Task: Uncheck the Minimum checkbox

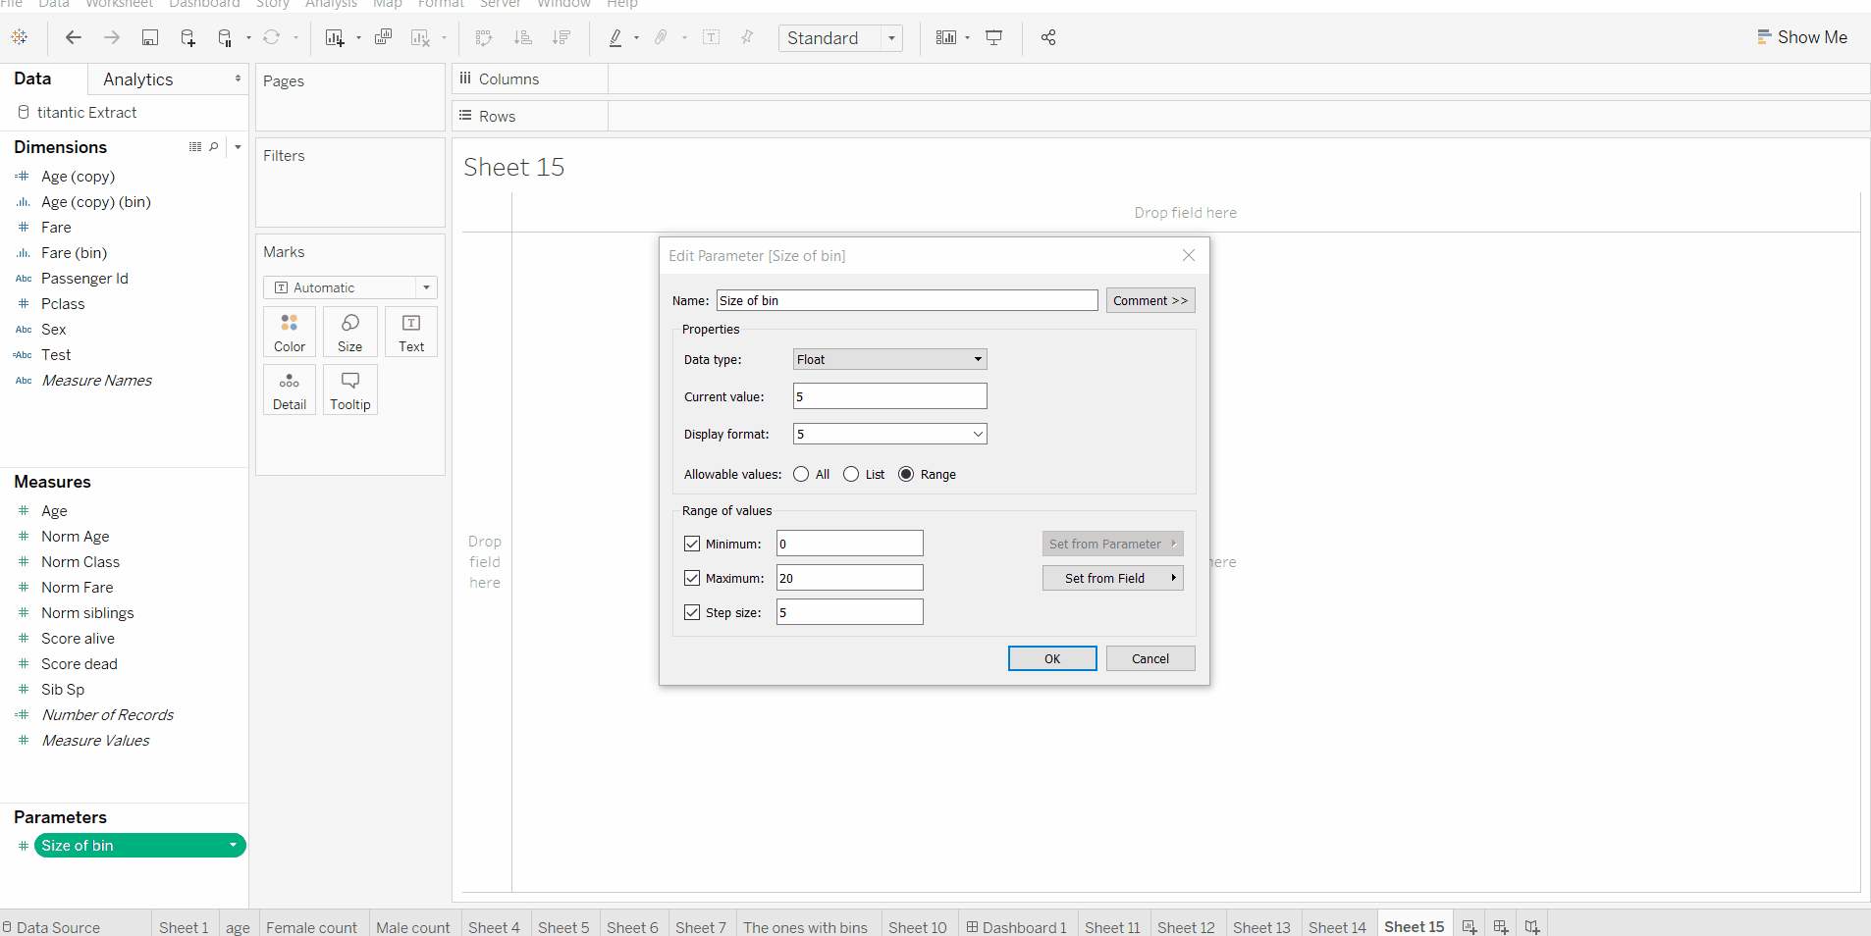Action: 692,544
